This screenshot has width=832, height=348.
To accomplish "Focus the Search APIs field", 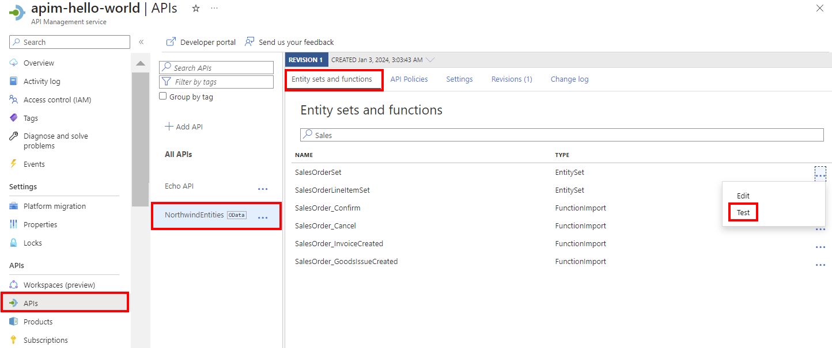I will [x=217, y=67].
